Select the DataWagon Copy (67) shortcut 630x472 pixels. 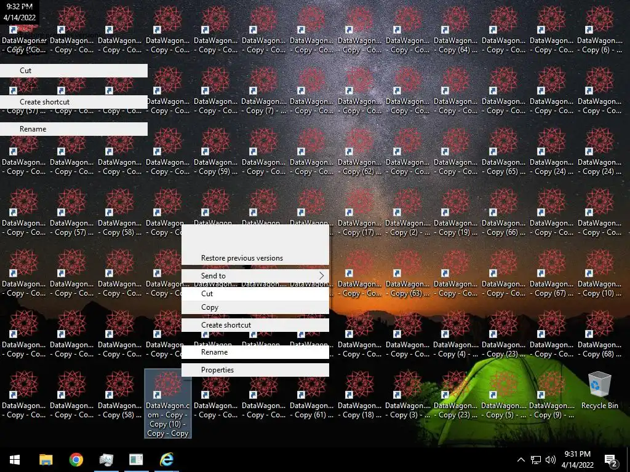[551, 273]
